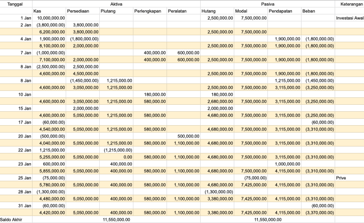Click the Saldo Akhir row label

click(x=13, y=219)
